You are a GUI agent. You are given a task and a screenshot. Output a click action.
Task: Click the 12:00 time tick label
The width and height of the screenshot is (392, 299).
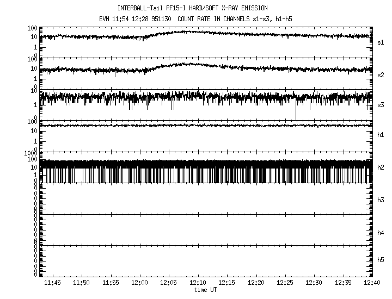139,283
